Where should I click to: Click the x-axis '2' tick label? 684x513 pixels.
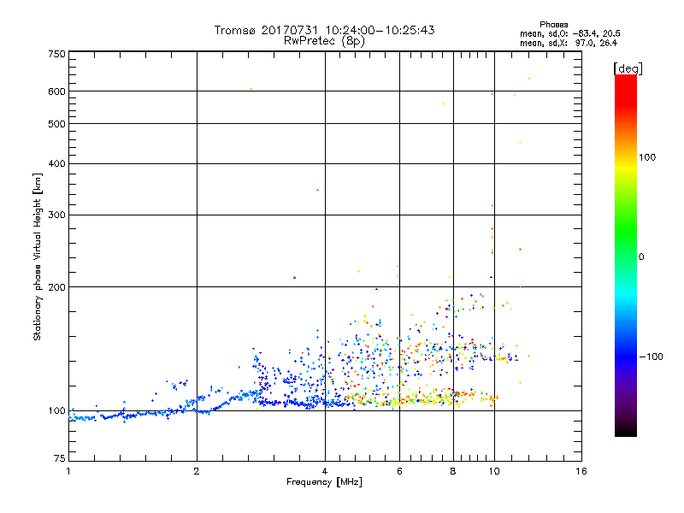197,471
